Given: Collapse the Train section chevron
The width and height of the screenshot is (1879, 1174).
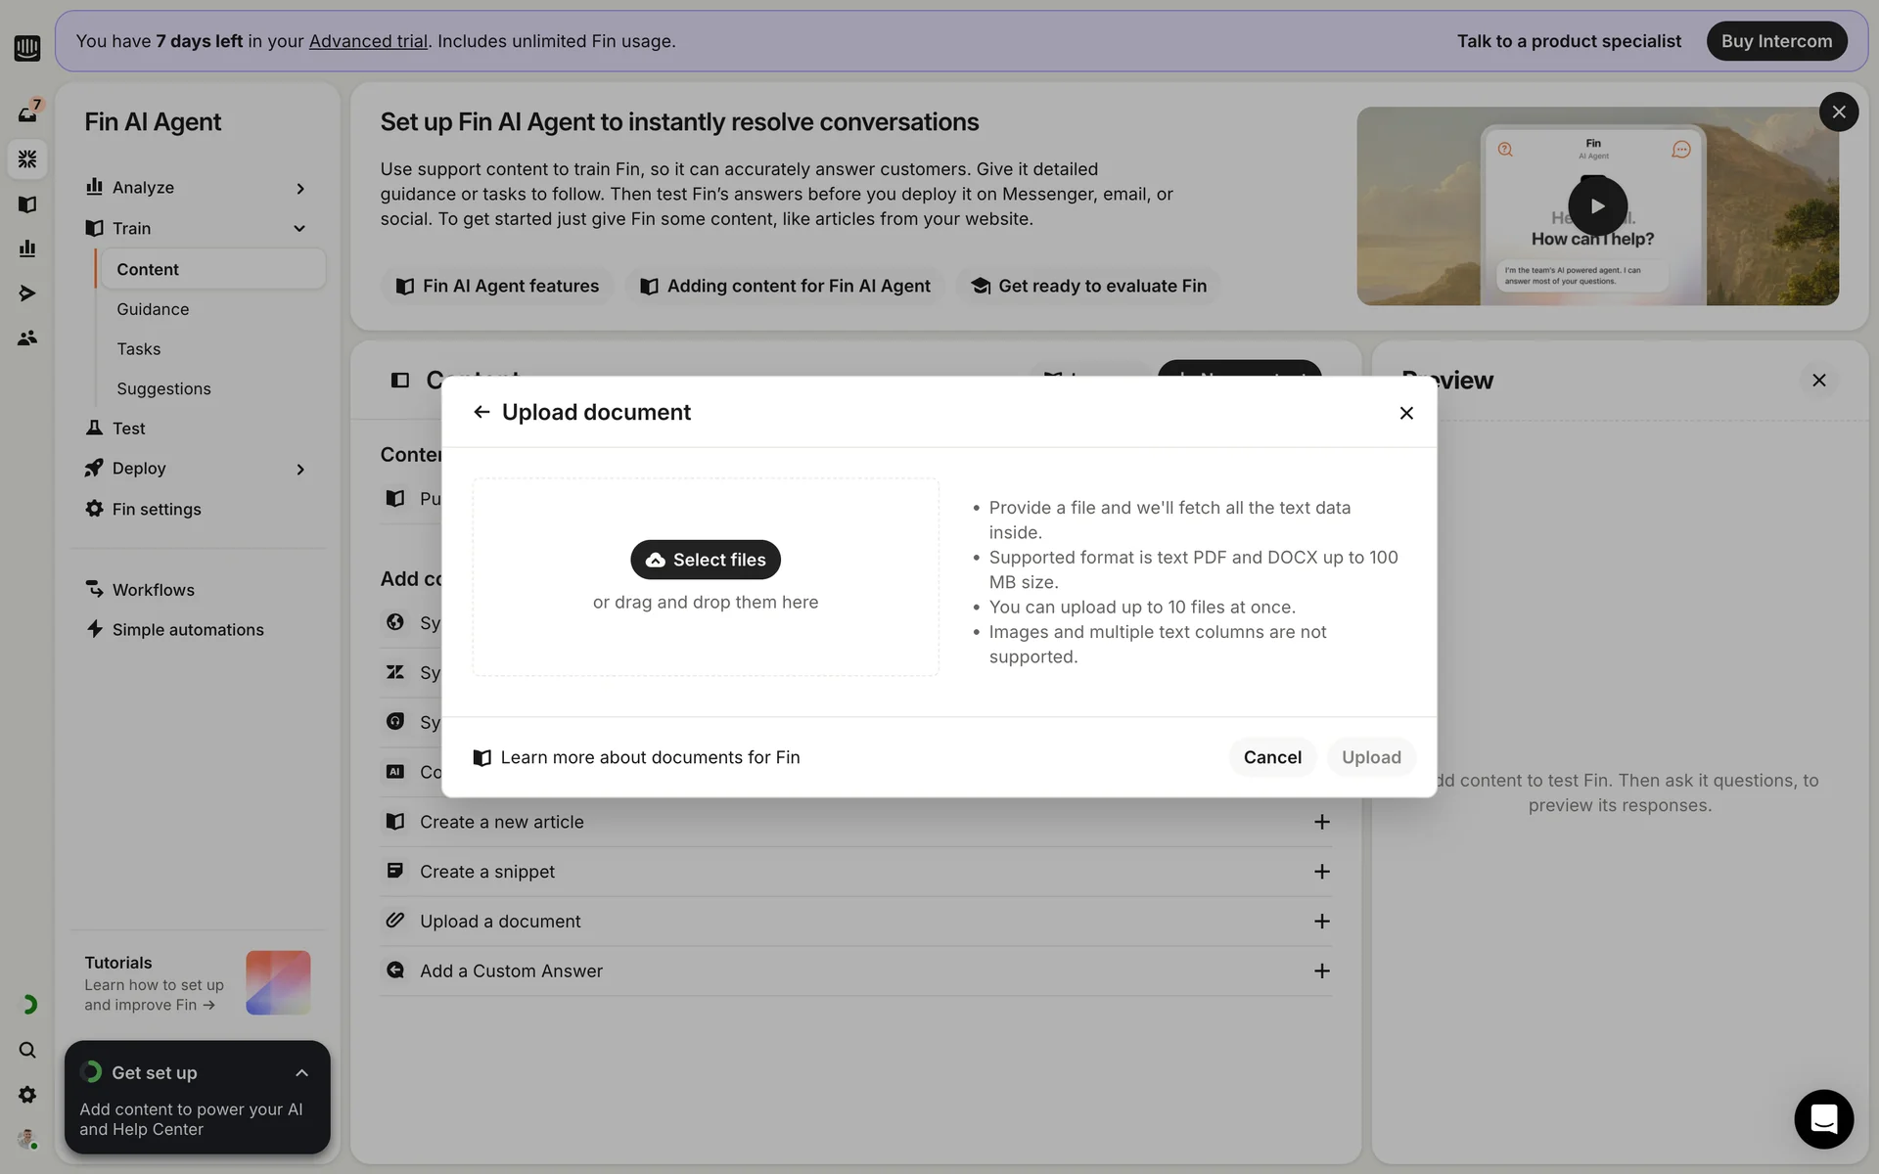Looking at the screenshot, I should click(299, 228).
